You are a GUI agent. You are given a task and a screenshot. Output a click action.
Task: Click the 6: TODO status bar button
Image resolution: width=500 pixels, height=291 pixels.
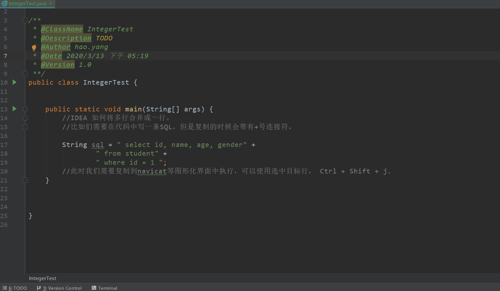tap(17, 288)
